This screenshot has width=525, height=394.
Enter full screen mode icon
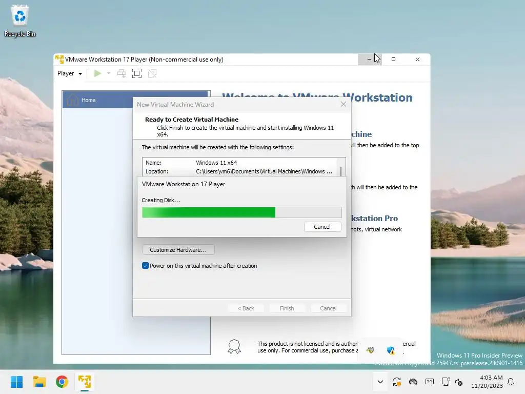click(137, 73)
